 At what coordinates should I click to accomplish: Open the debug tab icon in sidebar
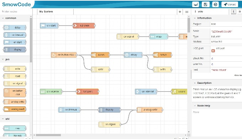[x=240, y=11]
